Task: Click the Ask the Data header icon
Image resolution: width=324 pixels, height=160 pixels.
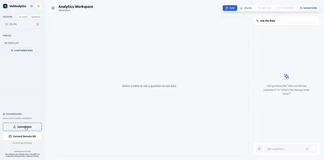Action: [257, 21]
